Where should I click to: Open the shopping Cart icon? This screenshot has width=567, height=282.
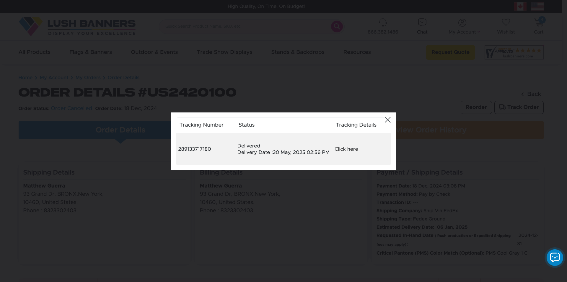point(538,23)
